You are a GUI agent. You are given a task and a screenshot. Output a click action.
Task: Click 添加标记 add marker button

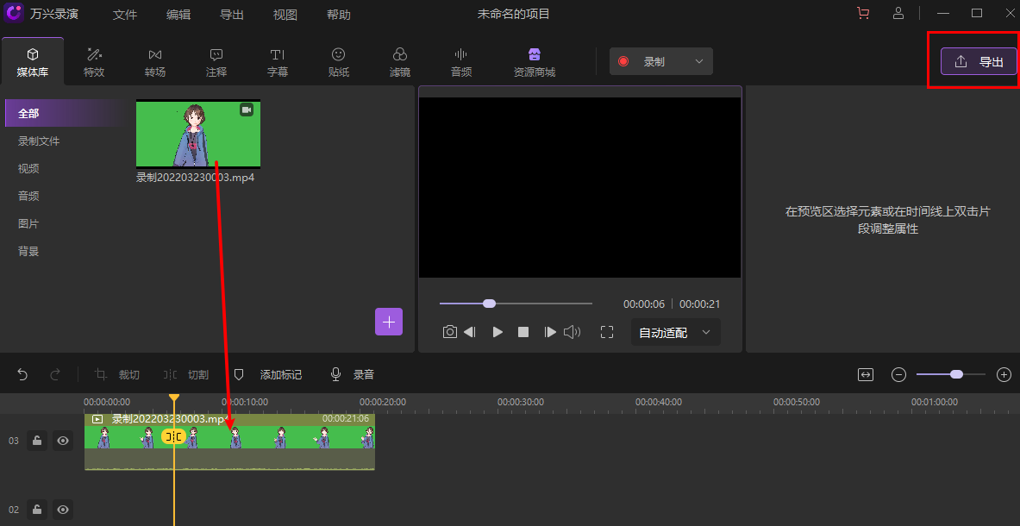pyautogui.click(x=269, y=374)
